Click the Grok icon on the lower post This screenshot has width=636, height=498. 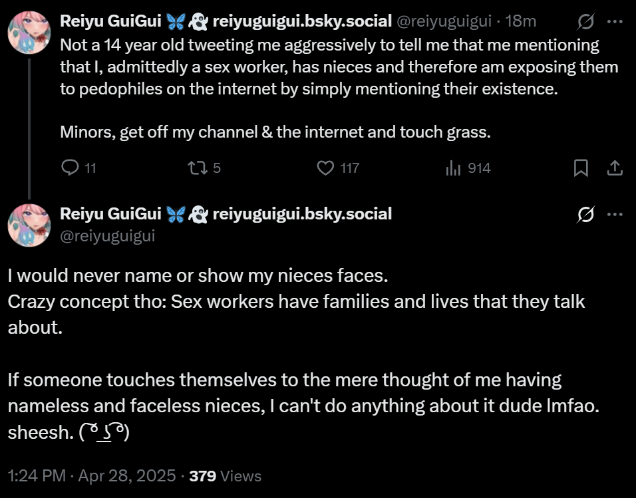pyautogui.click(x=586, y=214)
